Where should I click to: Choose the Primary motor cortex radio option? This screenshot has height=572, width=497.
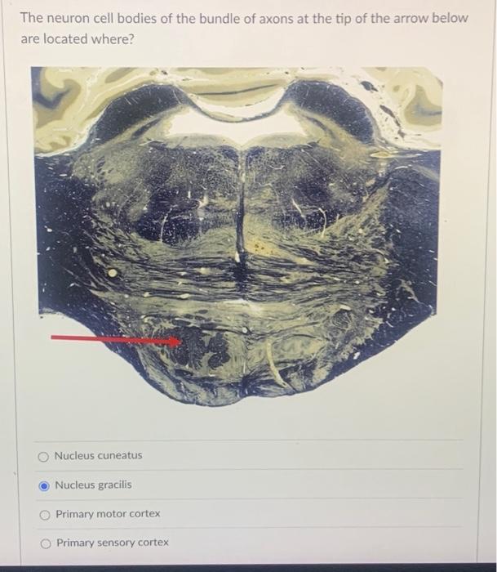click(45, 515)
